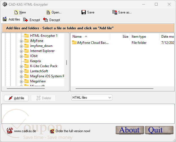Viewport: 176px width, 142px height.
Task: Maximize the HTML-Encrypter window
Action: pyautogui.click(x=156, y=4)
